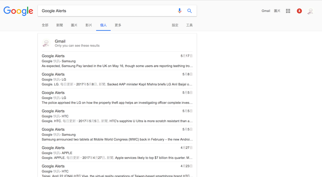
Task: Switch to the 圖片 search tab
Action: 74,25
